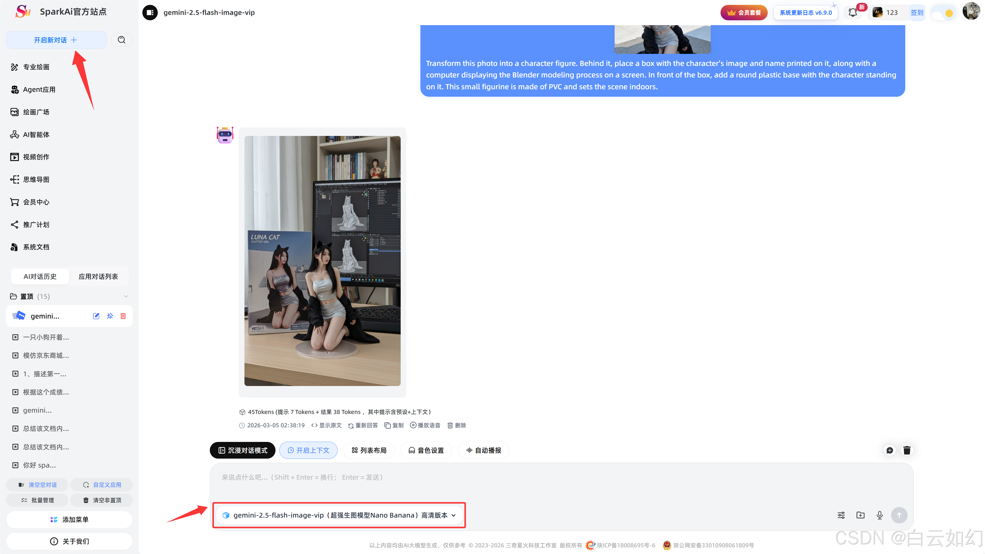The image size is (985, 554).
Task: Toggle the 开启上下文 context switch
Action: coord(308,450)
